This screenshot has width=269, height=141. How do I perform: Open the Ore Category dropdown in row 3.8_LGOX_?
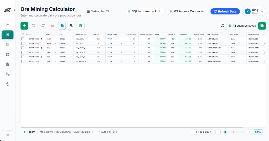(217, 39)
